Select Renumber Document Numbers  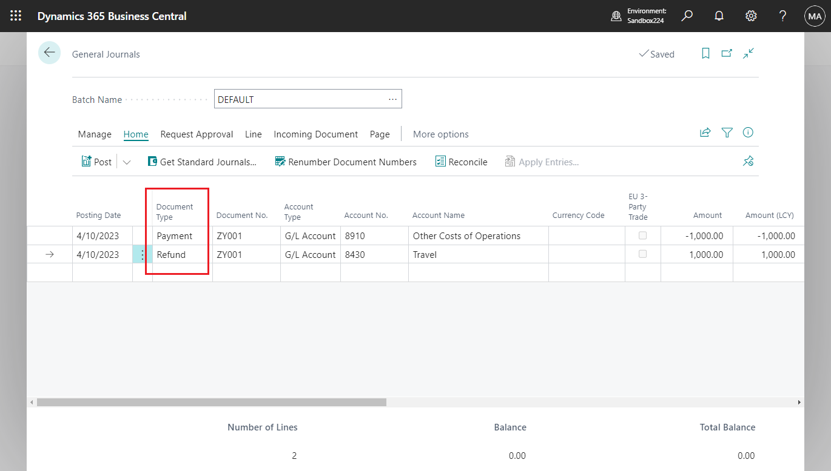point(345,161)
